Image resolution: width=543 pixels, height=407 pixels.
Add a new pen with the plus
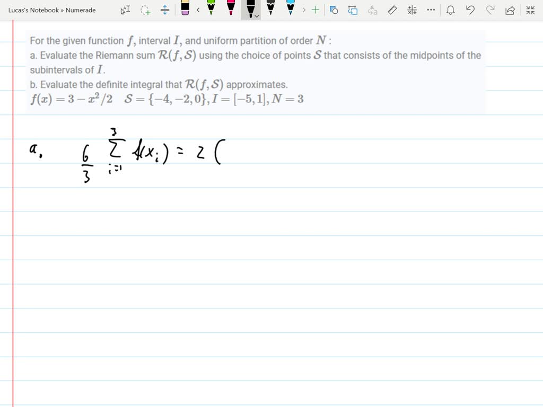tap(316, 10)
